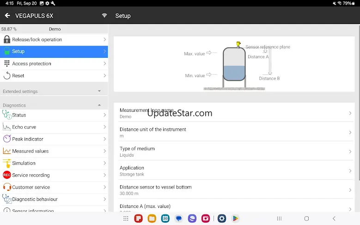Viewport: 360px width, 225px height.
Task: Open Distance unit of the instrument setting
Action: click(234, 132)
